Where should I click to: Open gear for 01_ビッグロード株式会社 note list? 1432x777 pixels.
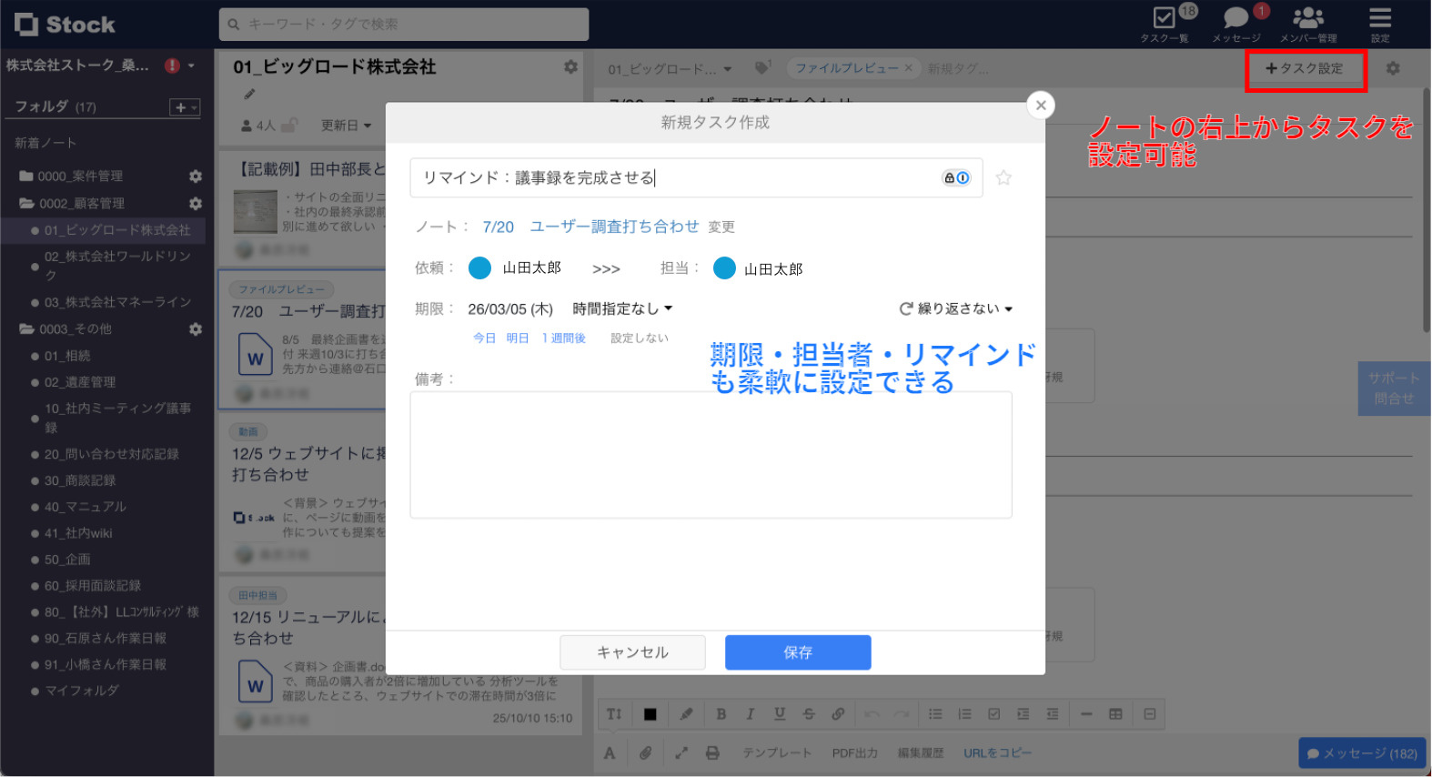(570, 66)
